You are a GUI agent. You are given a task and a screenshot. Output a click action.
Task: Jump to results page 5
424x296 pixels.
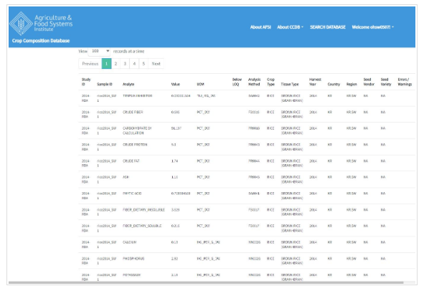143,64
